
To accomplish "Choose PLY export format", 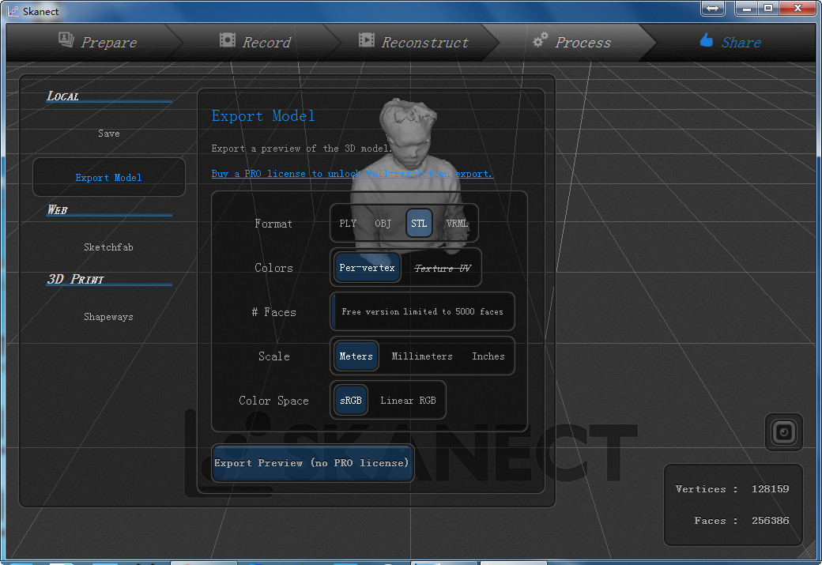I will tap(348, 224).
